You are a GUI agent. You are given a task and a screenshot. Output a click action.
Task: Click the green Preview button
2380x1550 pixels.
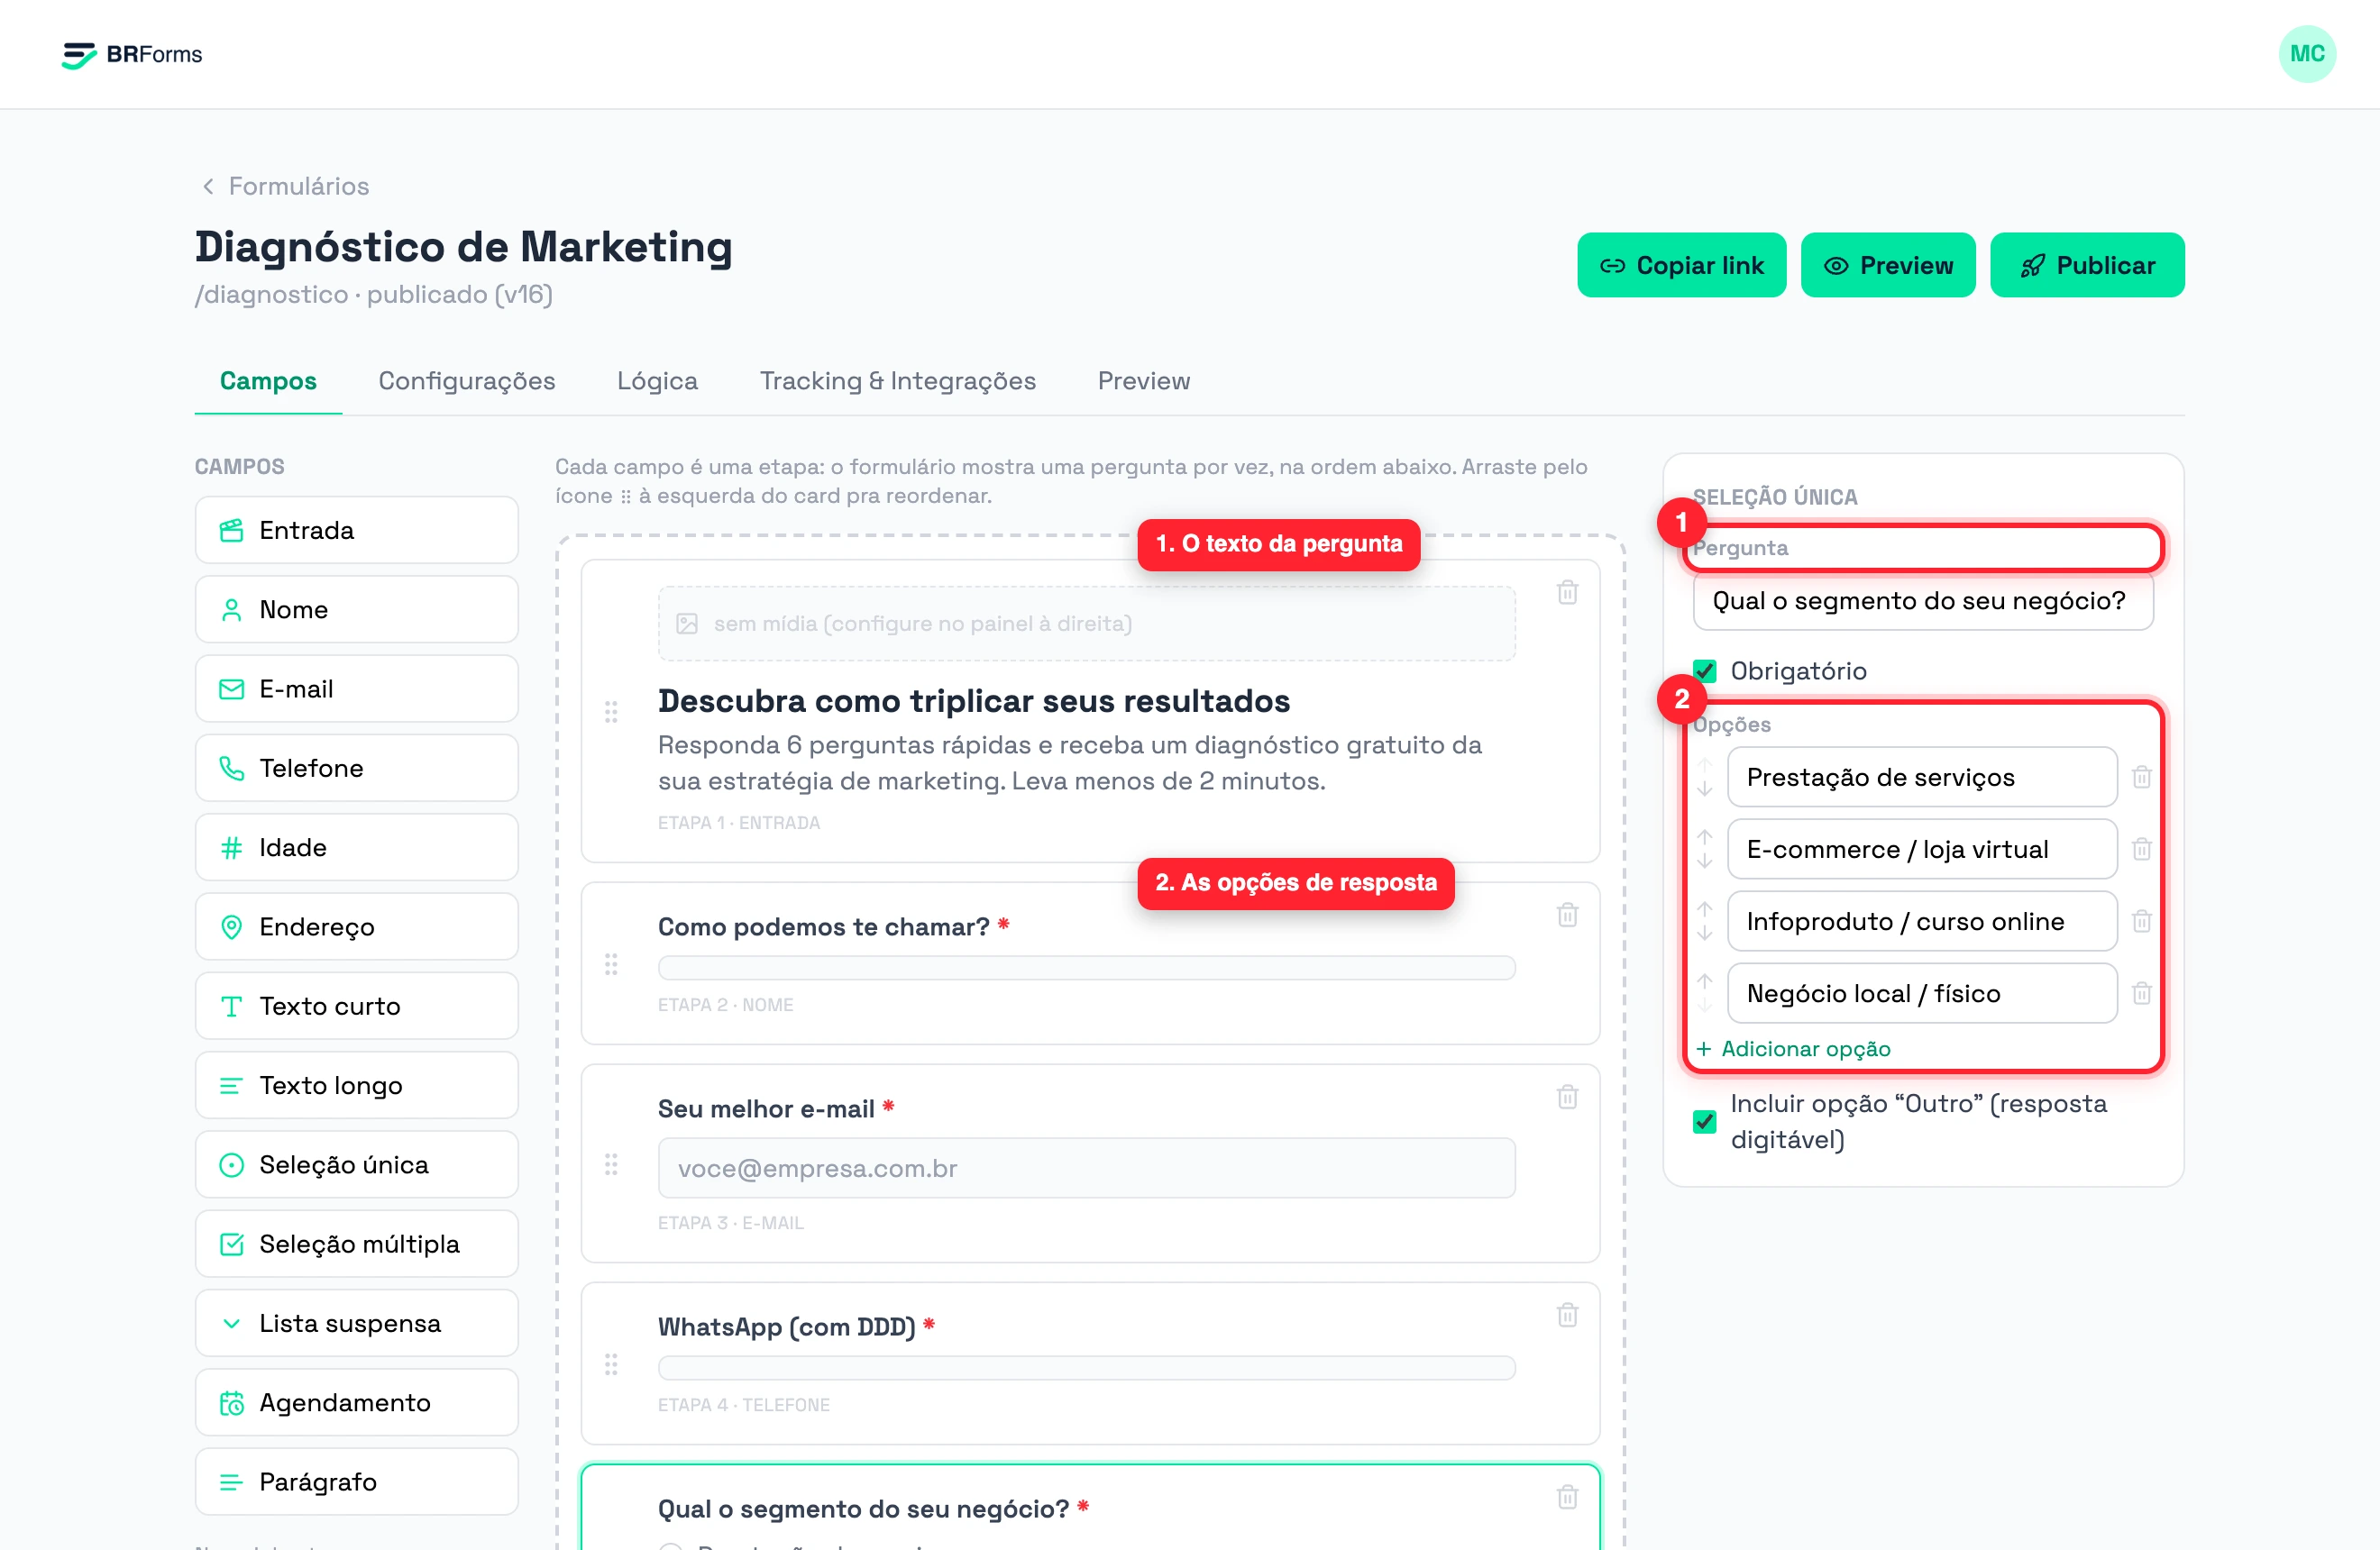[x=1887, y=265]
